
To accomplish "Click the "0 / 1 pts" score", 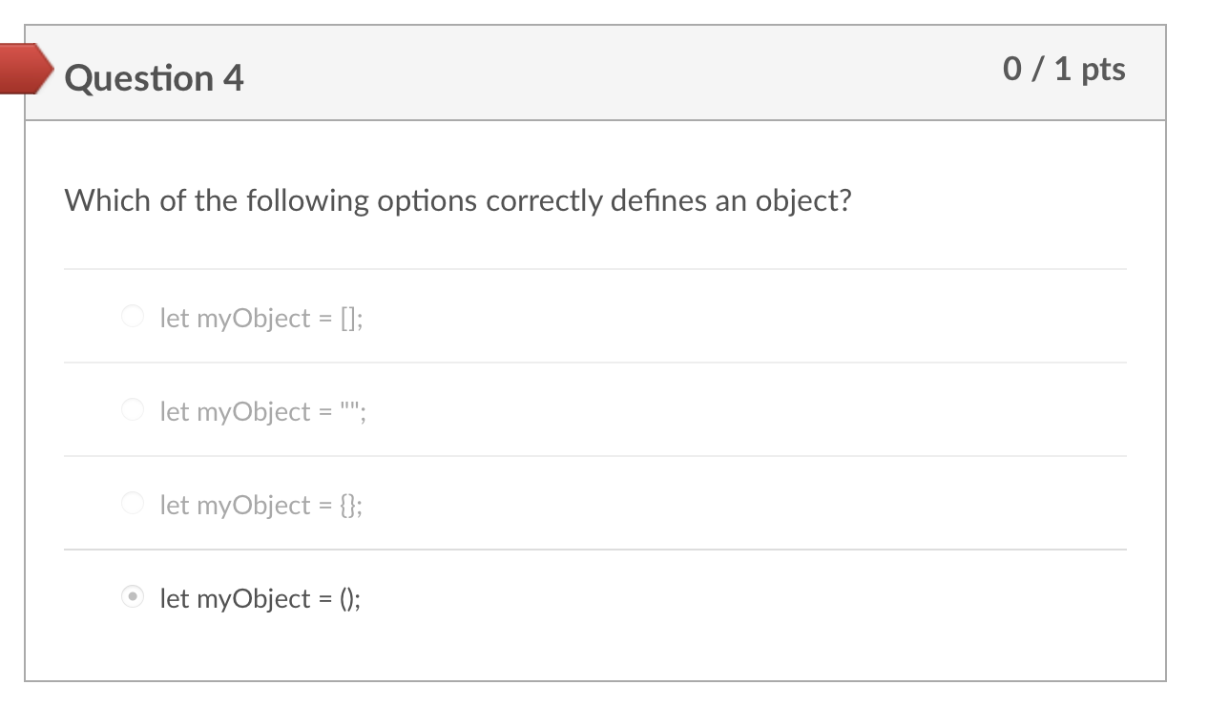I will coord(1064,70).
